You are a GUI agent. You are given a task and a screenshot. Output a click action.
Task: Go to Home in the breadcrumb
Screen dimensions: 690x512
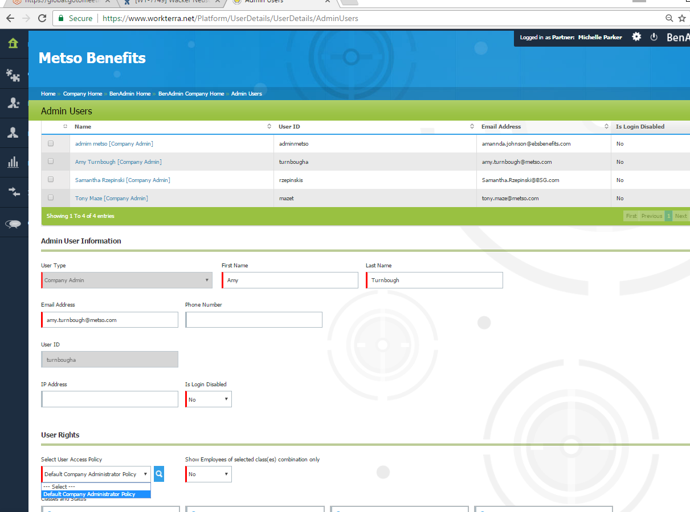click(x=48, y=94)
